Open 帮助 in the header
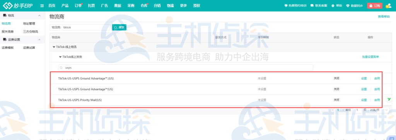Screen dimensions: 396x140 [x=337, y=5]
